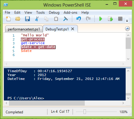Click the "Hello World" string on line 1
Image resolution: width=134 pixels, height=119 pixels.
[x=35, y=35]
